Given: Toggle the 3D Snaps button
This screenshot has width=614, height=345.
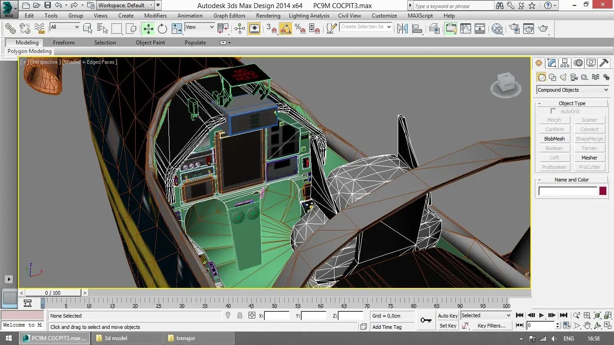Looking at the screenshot, I should [x=271, y=29].
